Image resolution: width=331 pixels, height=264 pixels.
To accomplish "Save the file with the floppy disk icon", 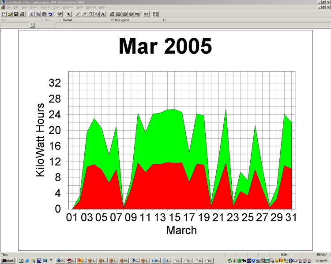I will click(x=16, y=14).
